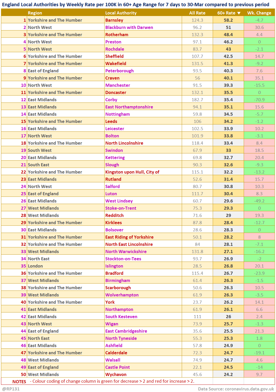Select the London region cell for Islington
The height and width of the screenshot is (392, 276).
[35, 266]
